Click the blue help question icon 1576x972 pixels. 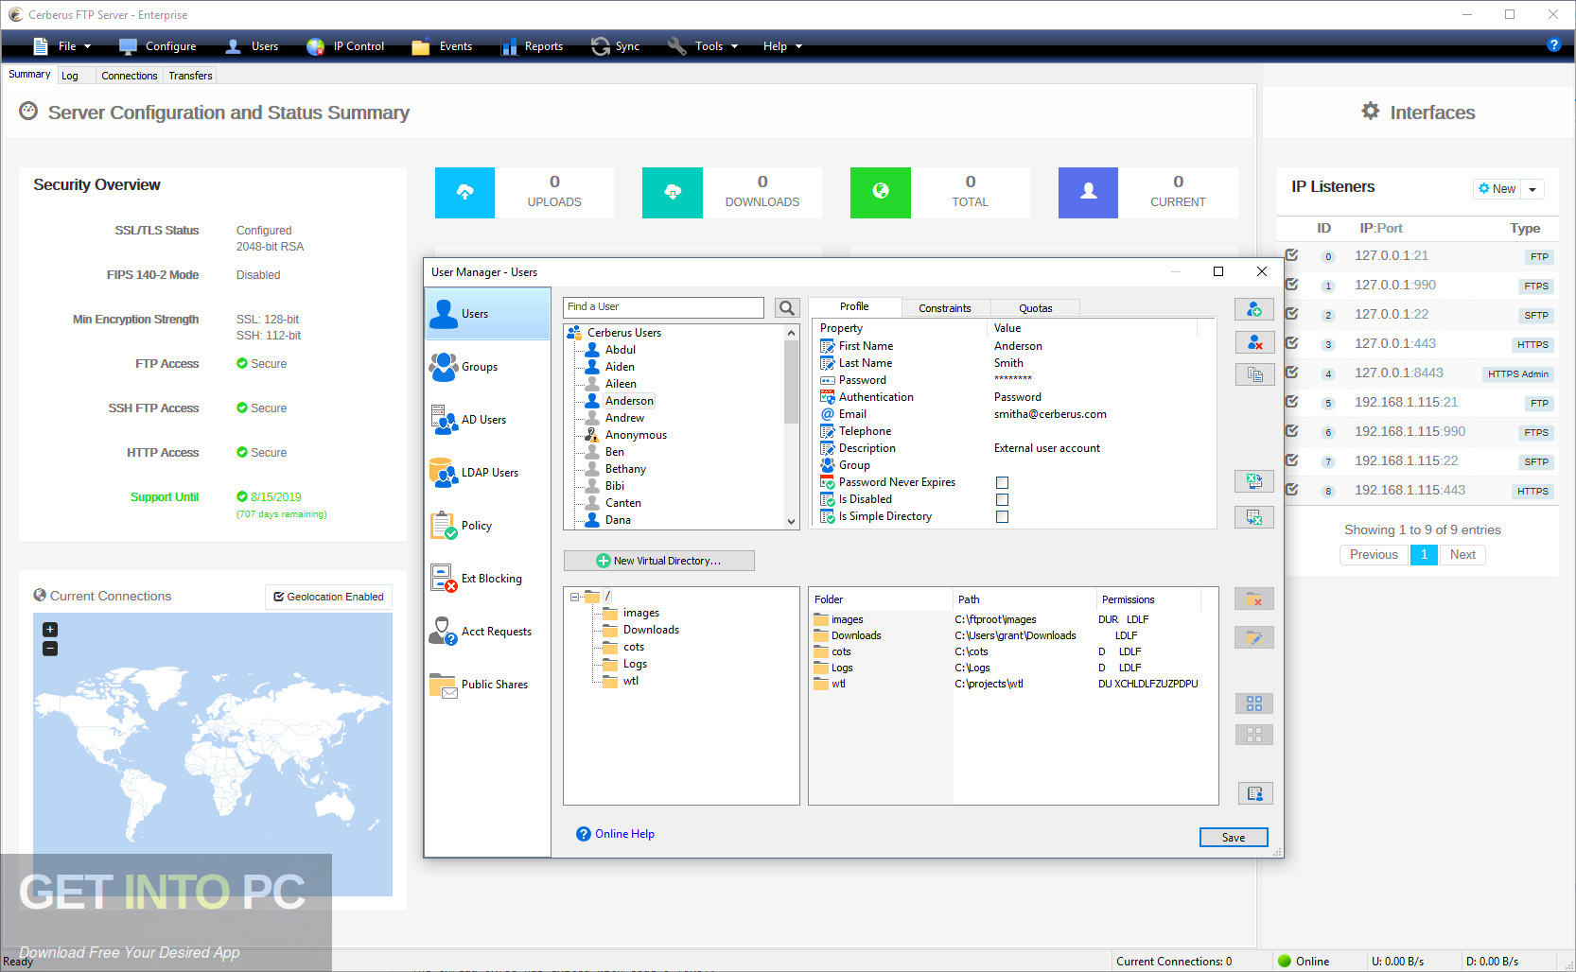tap(1553, 44)
